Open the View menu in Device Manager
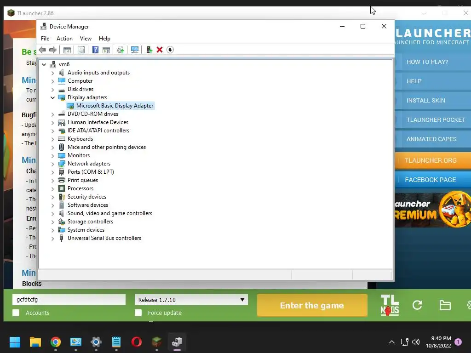 click(86, 39)
